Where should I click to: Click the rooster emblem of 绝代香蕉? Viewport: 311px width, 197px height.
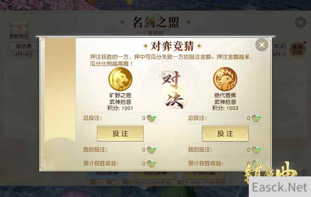(x=225, y=79)
